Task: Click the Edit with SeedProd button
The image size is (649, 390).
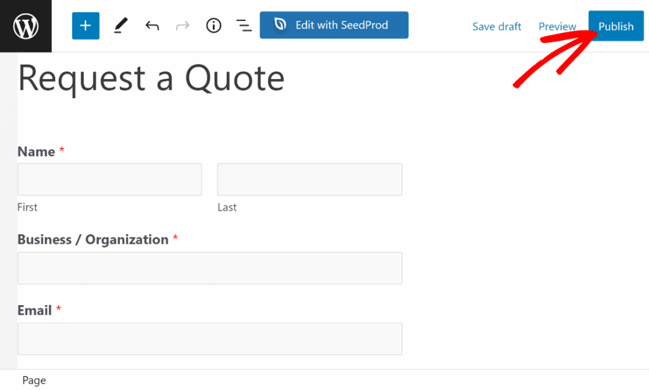Action: click(334, 26)
